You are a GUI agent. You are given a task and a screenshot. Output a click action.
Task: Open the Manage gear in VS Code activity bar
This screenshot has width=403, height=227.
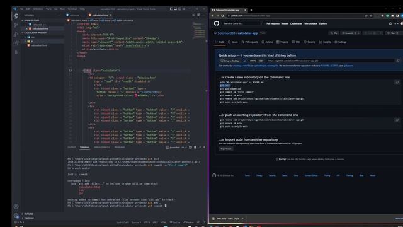[x=16, y=216]
